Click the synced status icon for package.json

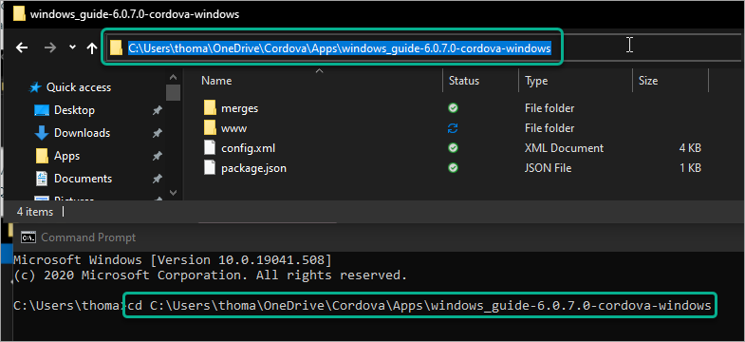click(x=453, y=168)
